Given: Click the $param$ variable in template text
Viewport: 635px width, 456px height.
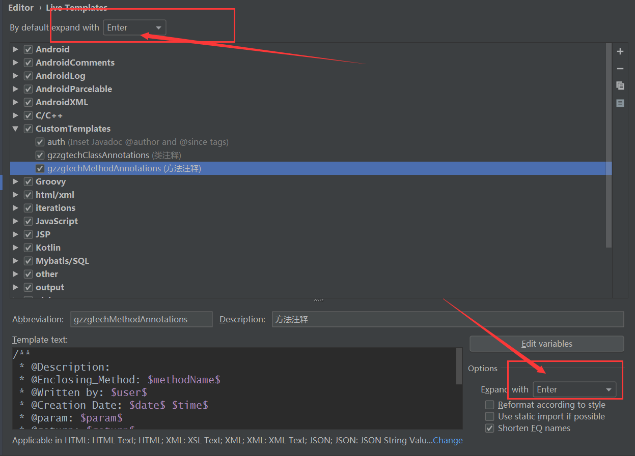Looking at the screenshot, I should [101, 418].
